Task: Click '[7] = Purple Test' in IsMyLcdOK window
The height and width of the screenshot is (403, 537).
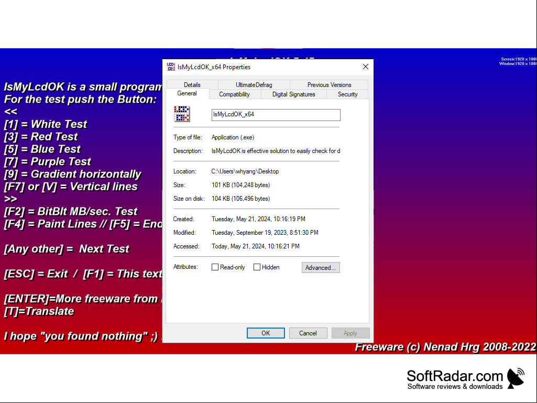Action: tap(48, 161)
